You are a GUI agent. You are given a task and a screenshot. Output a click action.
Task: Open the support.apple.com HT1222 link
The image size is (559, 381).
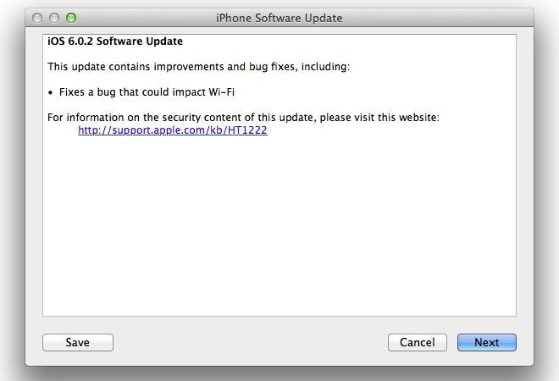click(x=172, y=131)
